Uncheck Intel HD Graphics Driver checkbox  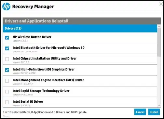tap(7, 70)
